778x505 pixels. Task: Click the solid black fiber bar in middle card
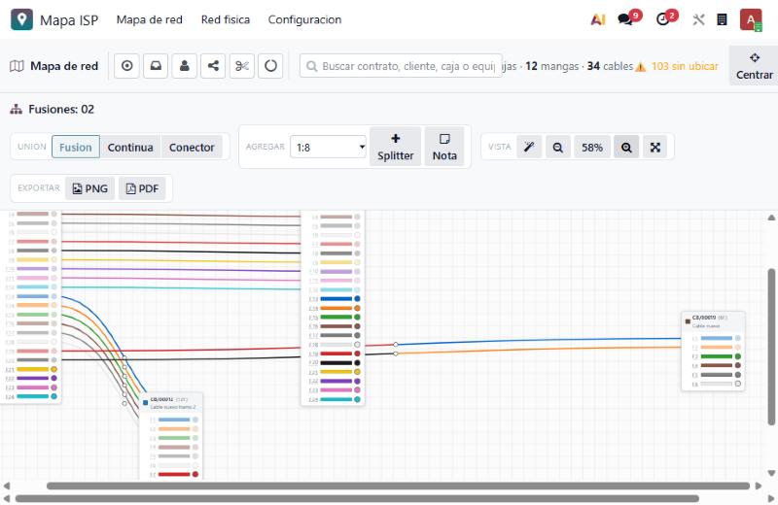[336, 363]
